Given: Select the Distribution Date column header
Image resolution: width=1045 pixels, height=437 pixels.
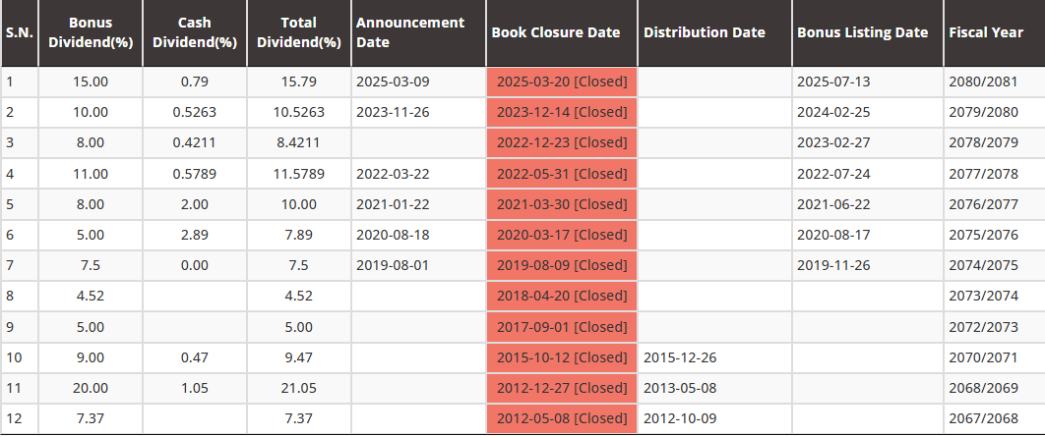Looking at the screenshot, I should click(x=705, y=32).
